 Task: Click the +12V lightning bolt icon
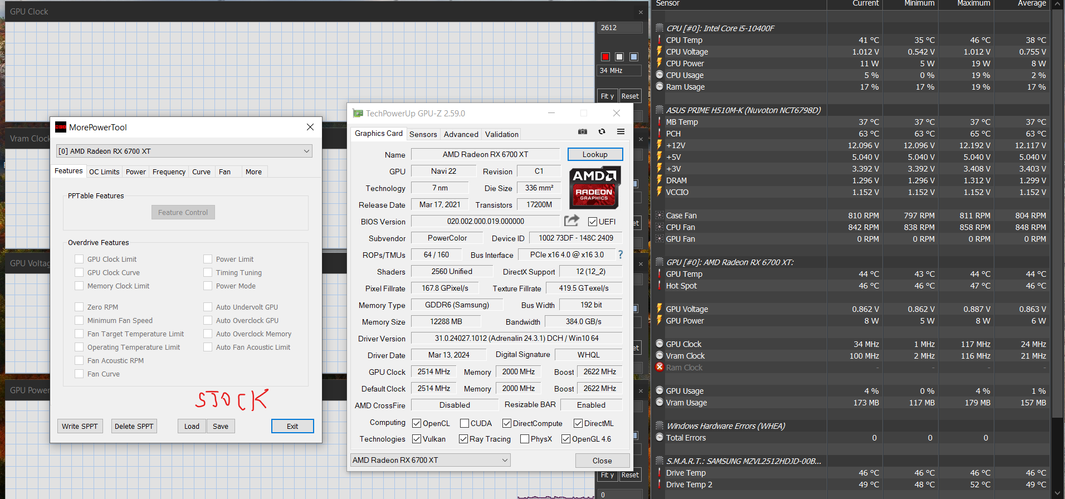point(659,145)
